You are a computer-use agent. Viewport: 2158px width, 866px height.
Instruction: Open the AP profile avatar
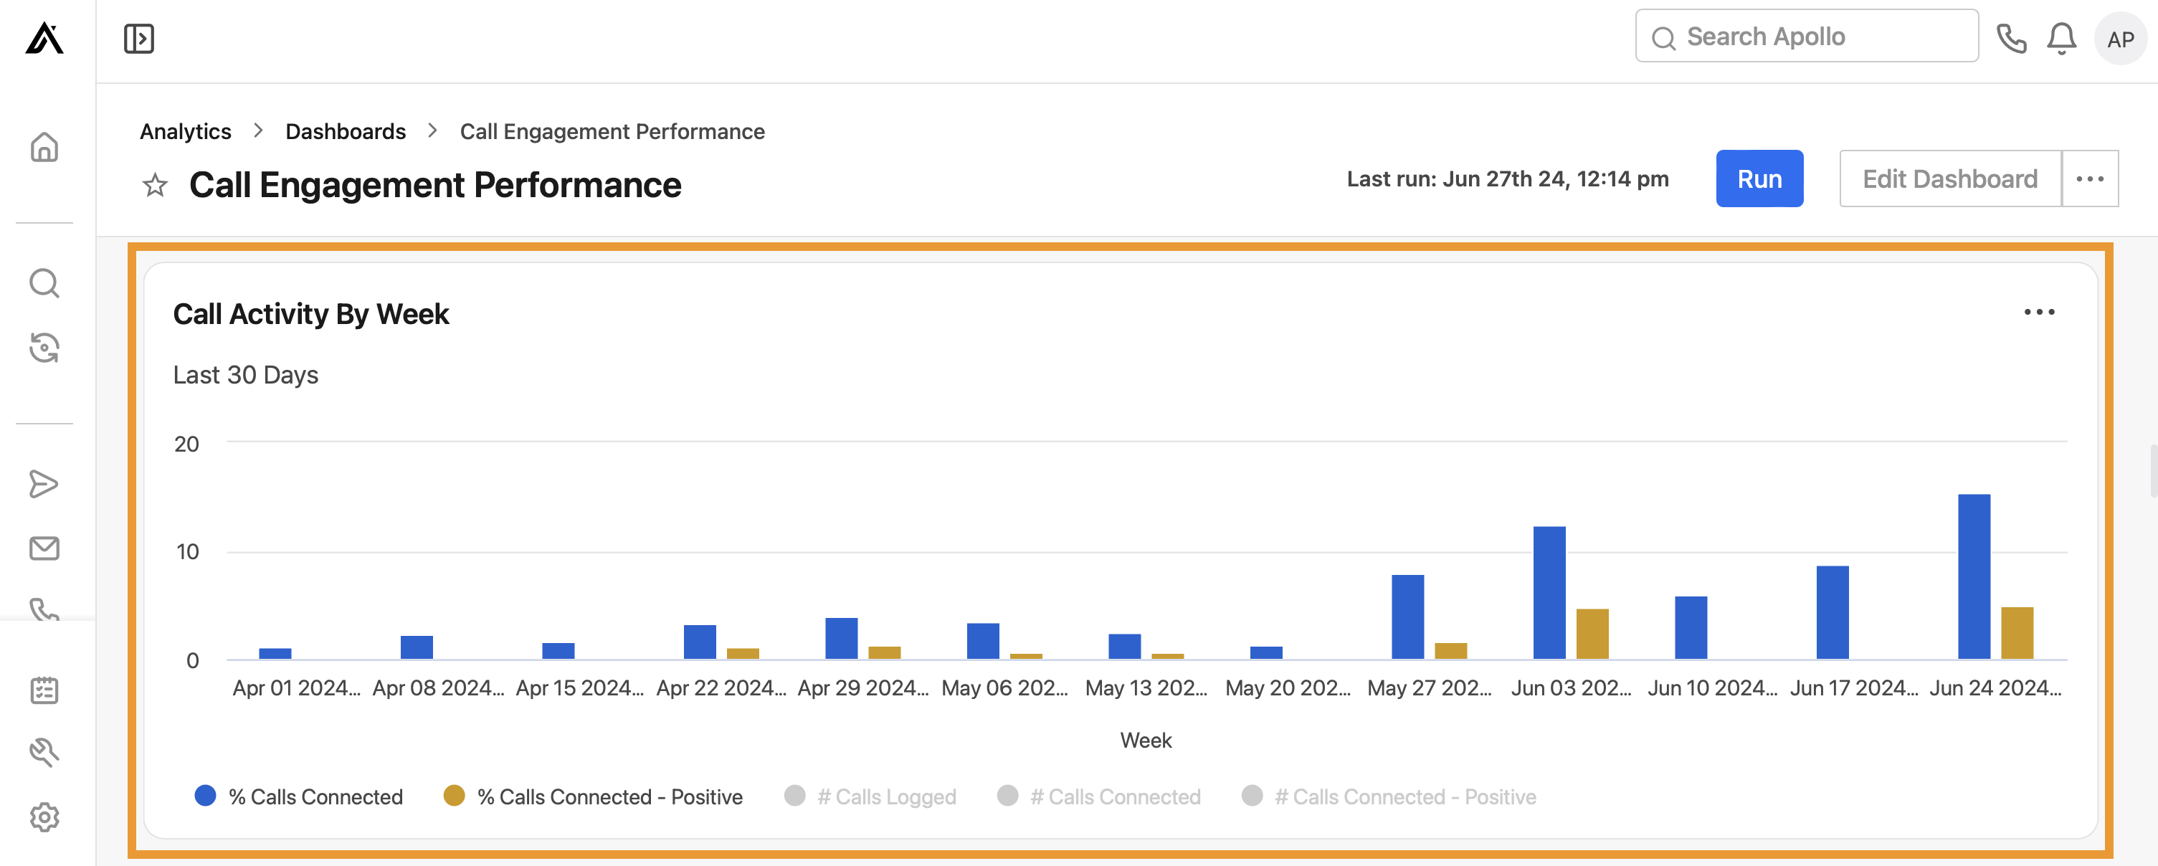(2120, 39)
